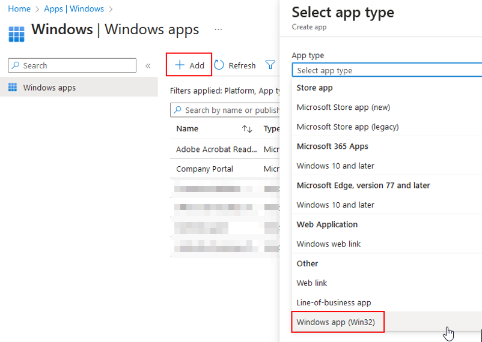Viewport: 482px width, 342px height.
Task: Choose Line-of-business app option
Action: tap(334, 302)
